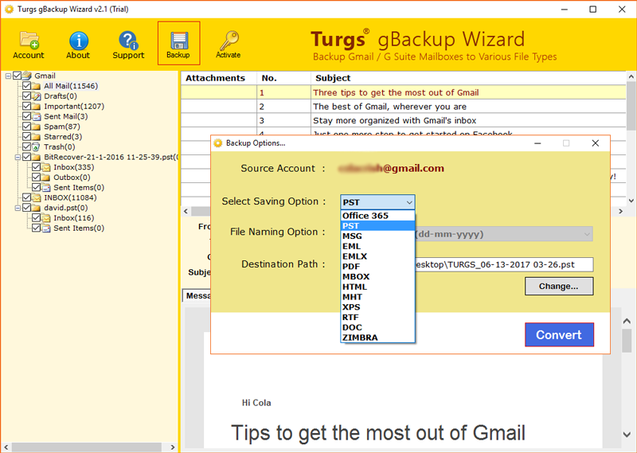Close the Select Saving Option dropdown

tap(409, 202)
